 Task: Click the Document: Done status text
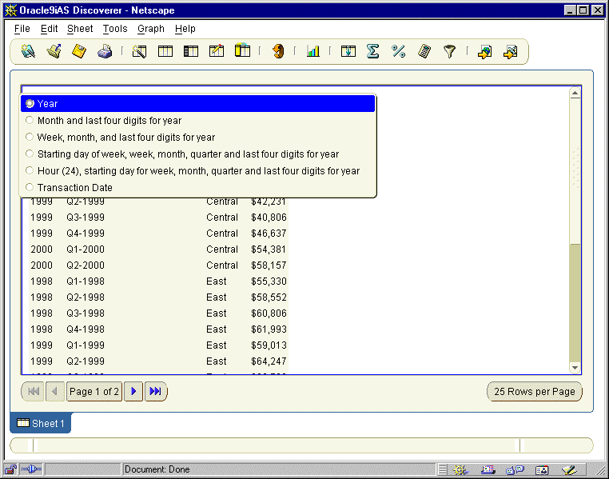click(157, 469)
